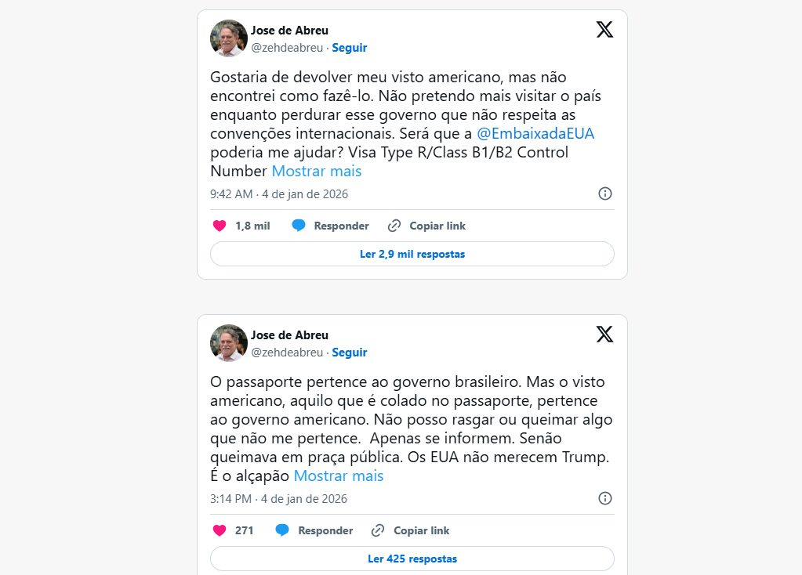802x575 pixels.
Task: Copy the second tweet's link icon
Action: pyautogui.click(x=377, y=530)
